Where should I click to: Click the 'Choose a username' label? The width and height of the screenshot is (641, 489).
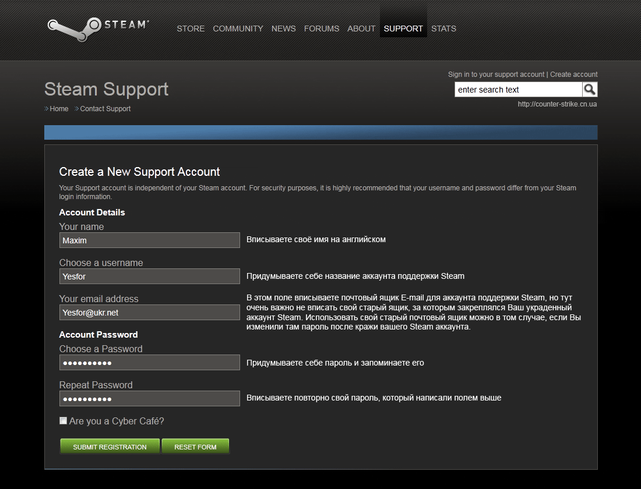coord(101,263)
